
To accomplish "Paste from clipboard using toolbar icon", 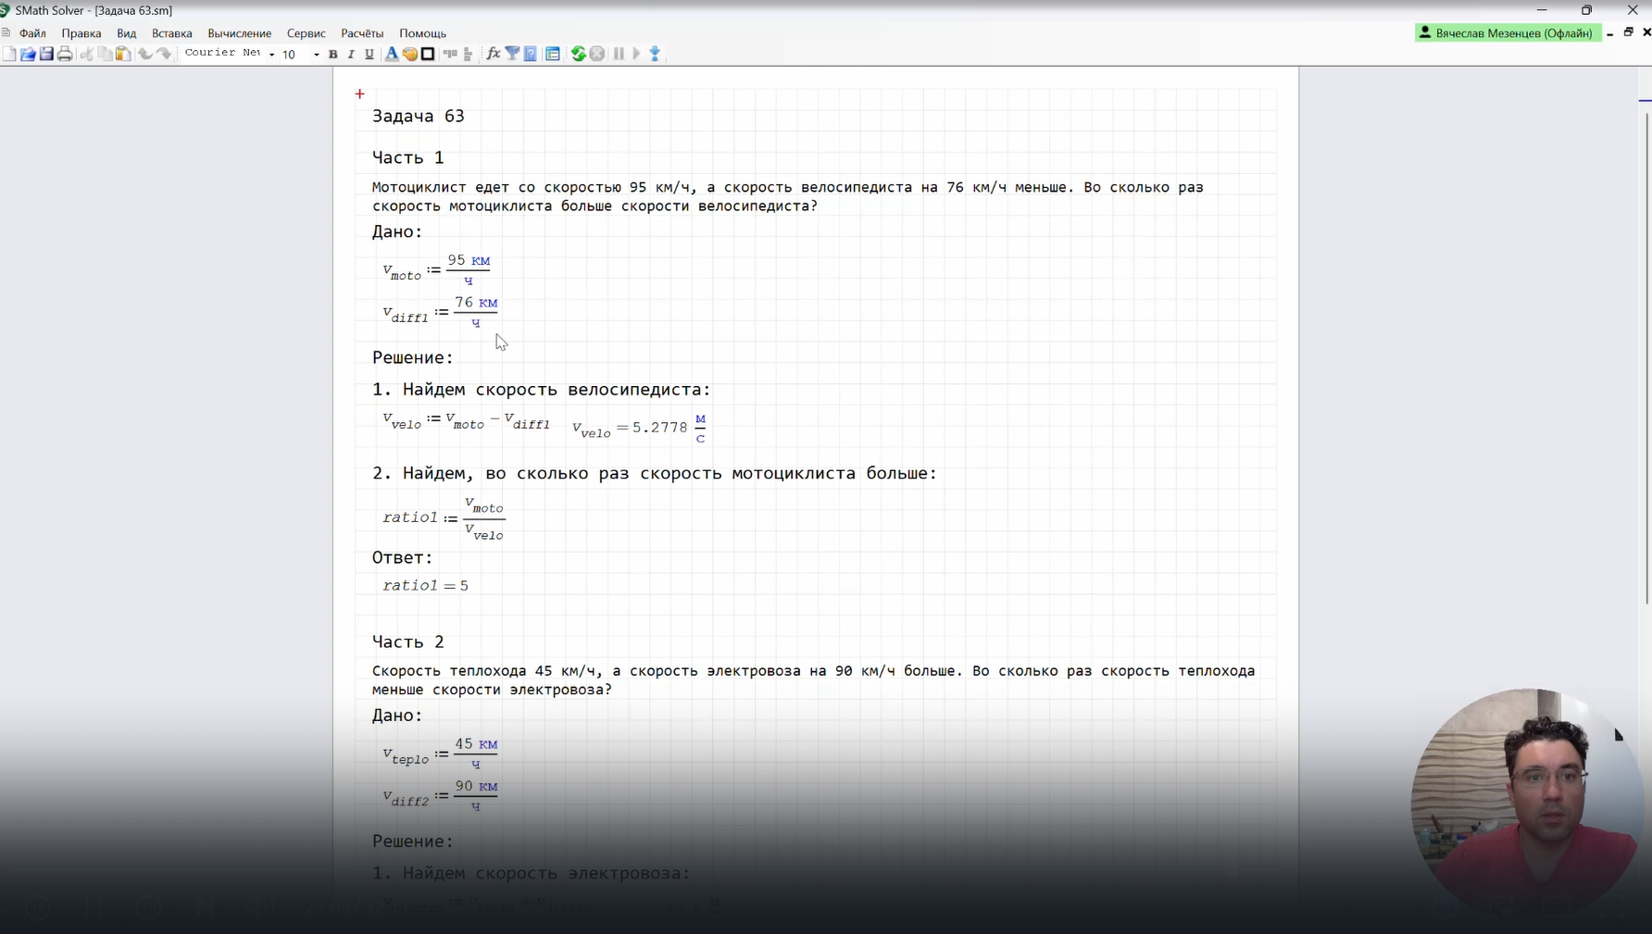I will (123, 55).
